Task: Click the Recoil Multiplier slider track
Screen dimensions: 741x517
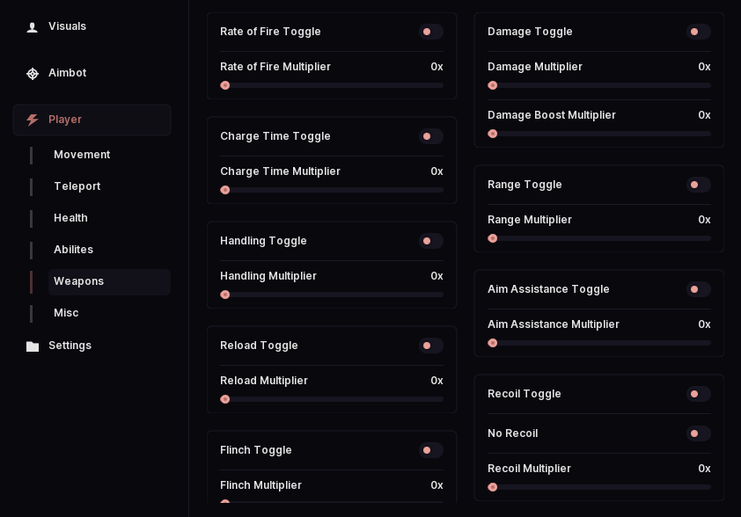Action: (x=599, y=487)
